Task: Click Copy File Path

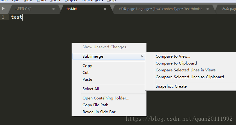Action: tap(95, 105)
